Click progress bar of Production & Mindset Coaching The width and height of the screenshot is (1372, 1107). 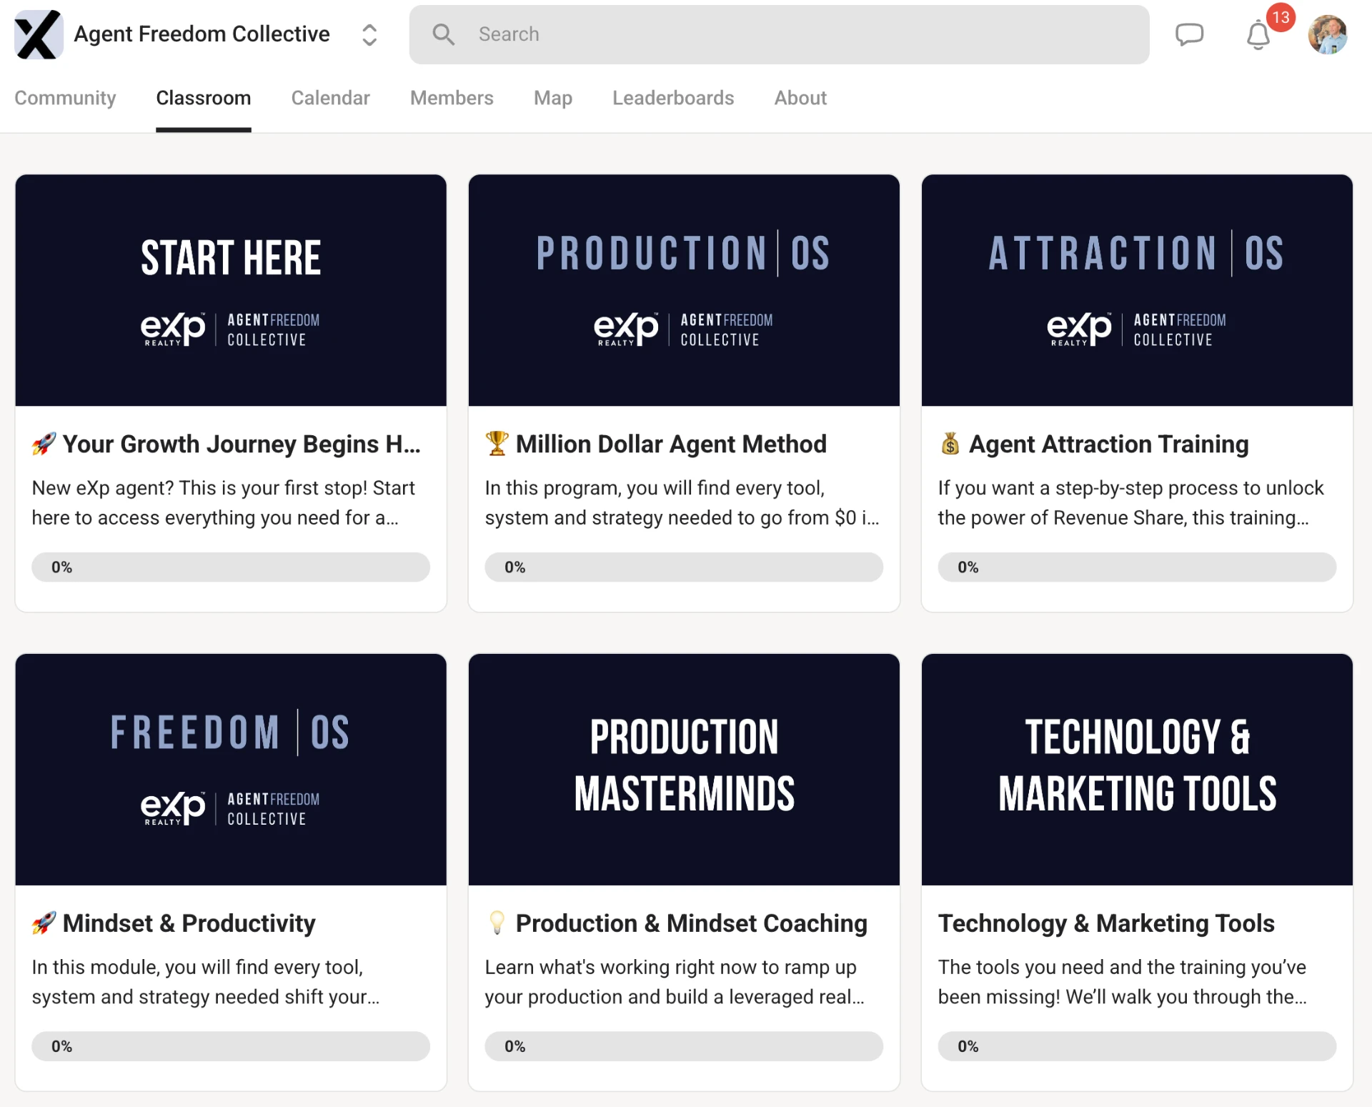(x=684, y=1046)
